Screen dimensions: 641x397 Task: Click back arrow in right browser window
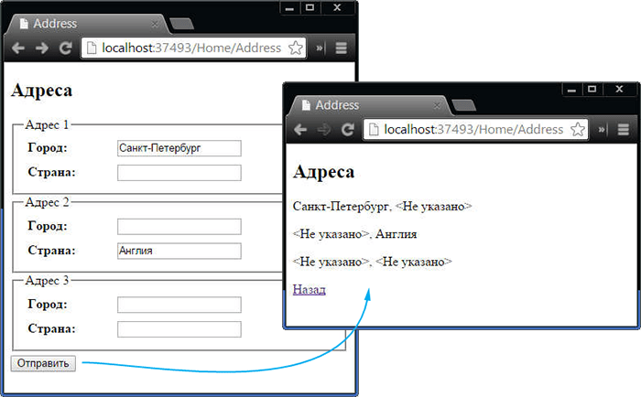pyautogui.click(x=300, y=130)
